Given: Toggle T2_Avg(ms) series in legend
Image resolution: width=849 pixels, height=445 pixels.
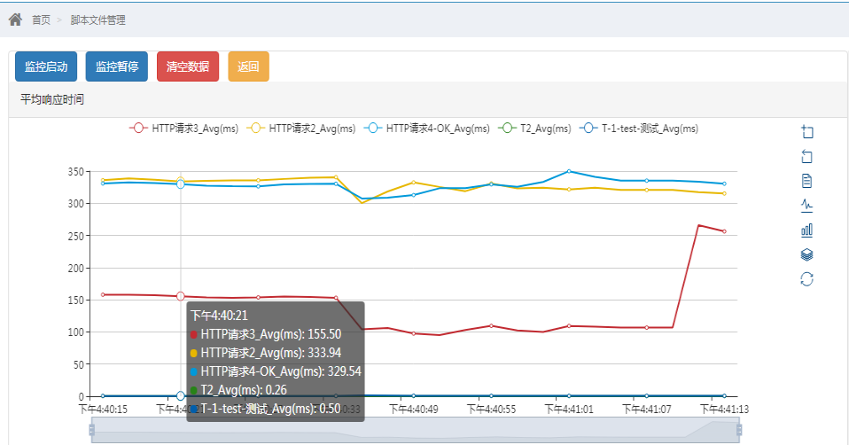Looking at the screenshot, I should 535,129.
